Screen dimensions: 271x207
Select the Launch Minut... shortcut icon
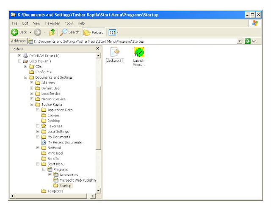(139, 52)
